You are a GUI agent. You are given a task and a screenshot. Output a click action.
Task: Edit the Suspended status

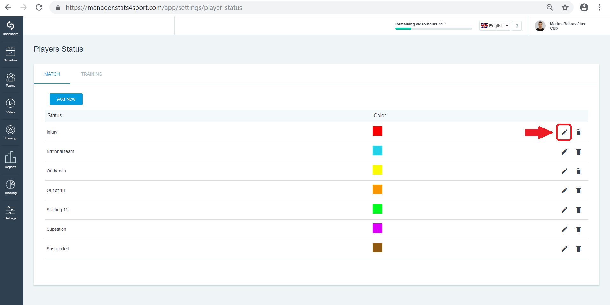(564, 249)
